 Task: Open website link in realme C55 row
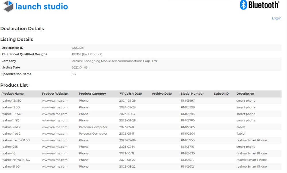click(x=55, y=147)
